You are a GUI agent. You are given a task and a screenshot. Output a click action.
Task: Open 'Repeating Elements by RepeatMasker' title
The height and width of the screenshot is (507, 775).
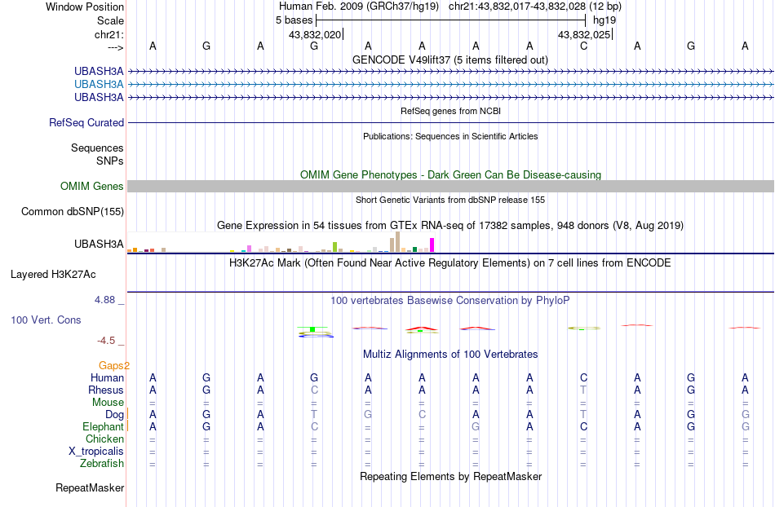coord(450,476)
